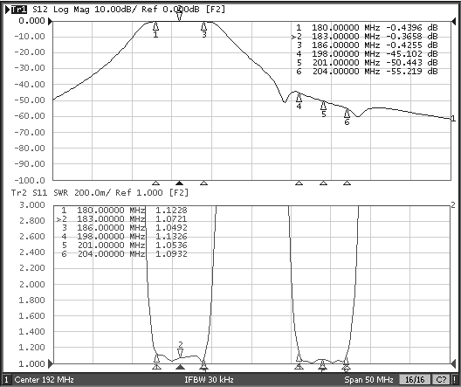Click the 16/16 averaging counter
The width and height of the screenshot is (461, 387).
coord(415,380)
